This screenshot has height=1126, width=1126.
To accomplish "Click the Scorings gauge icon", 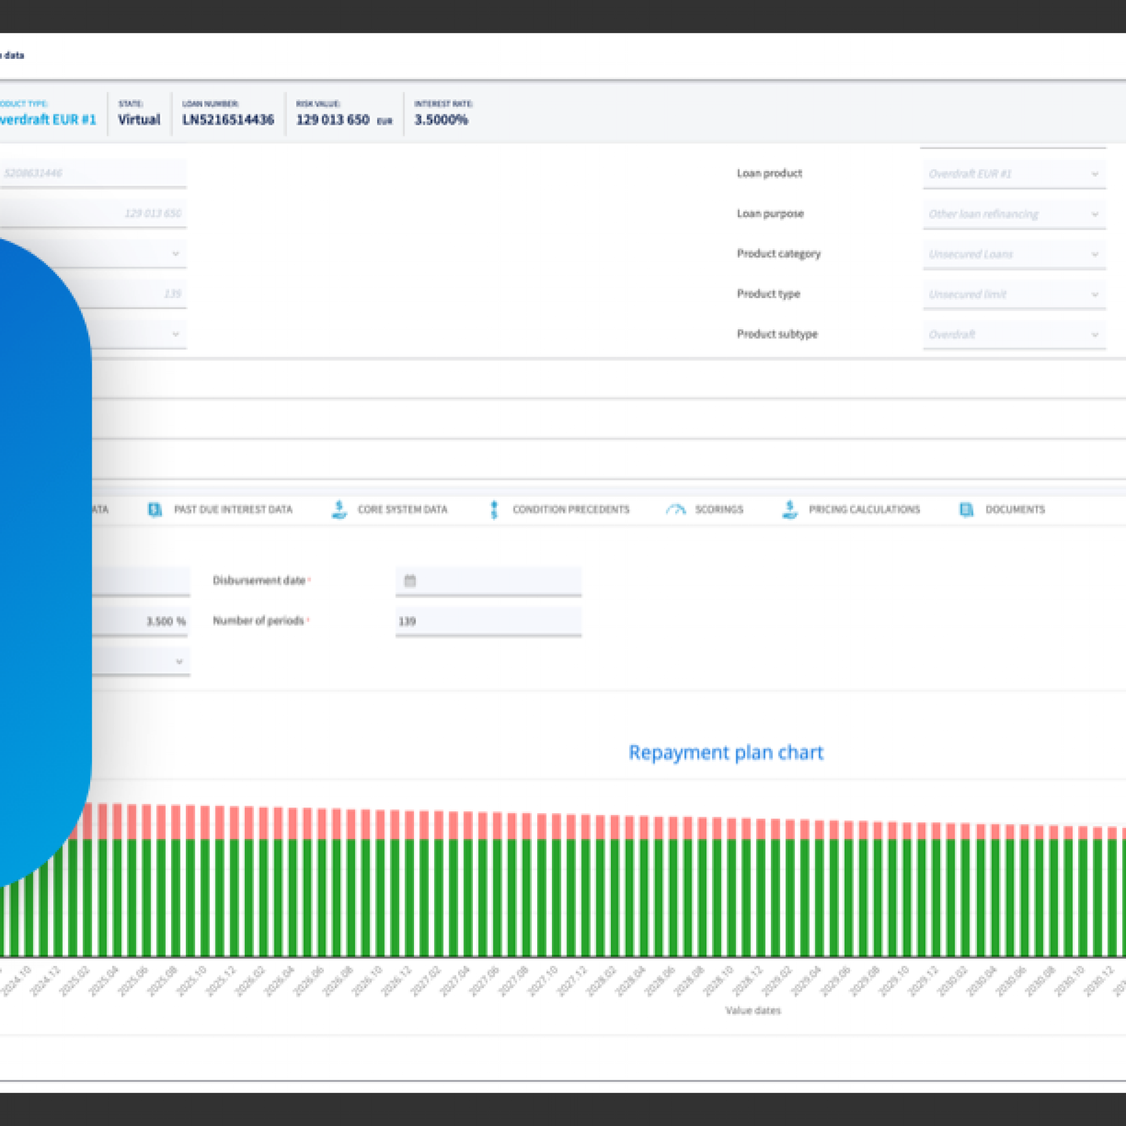I will (676, 509).
